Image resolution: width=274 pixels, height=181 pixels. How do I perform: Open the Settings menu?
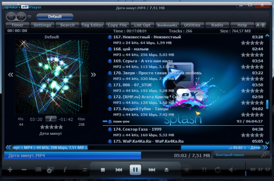pos(42,25)
